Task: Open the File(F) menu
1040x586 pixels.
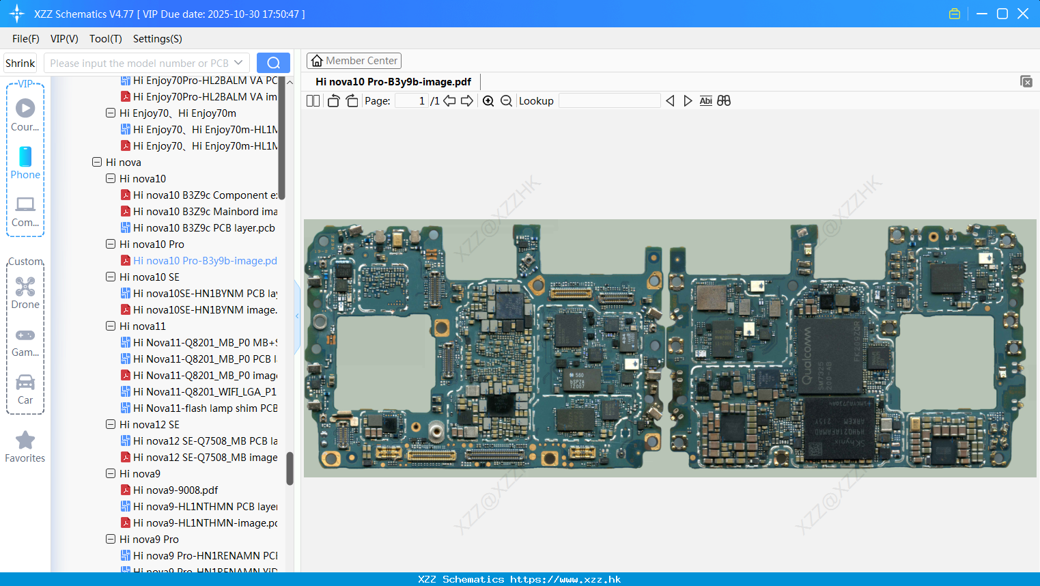Action: pos(26,39)
